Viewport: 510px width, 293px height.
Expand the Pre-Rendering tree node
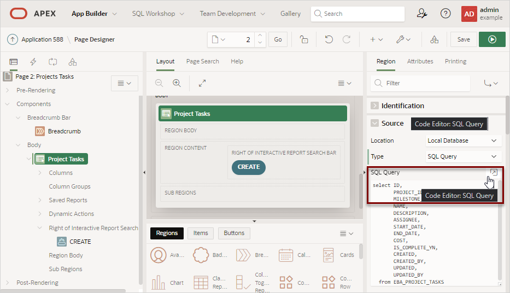tap(8, 90)
